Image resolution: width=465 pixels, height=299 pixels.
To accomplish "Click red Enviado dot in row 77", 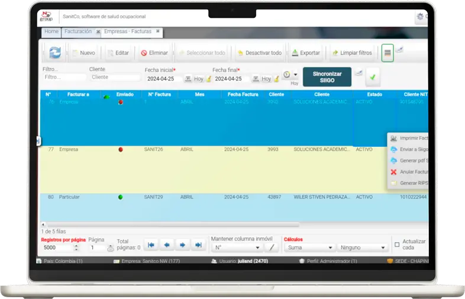I will (121, 149).
